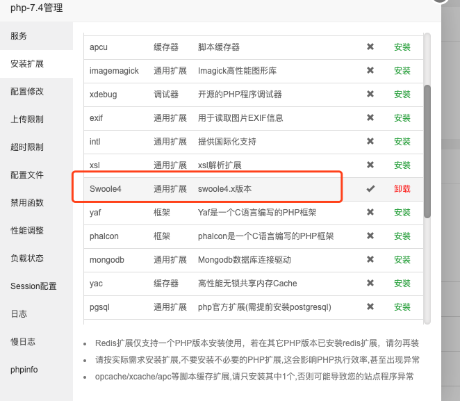Click description swoole4.x版本
This screenshot has width=460, height=401.
tap(224, 189)
